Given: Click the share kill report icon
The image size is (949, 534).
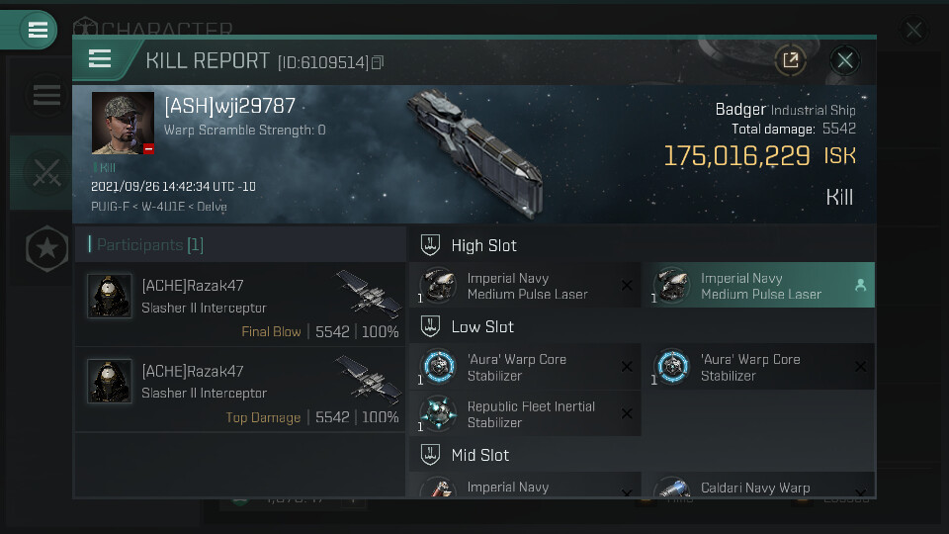Looking at the screenshot, I should click(x=790, y=60).
